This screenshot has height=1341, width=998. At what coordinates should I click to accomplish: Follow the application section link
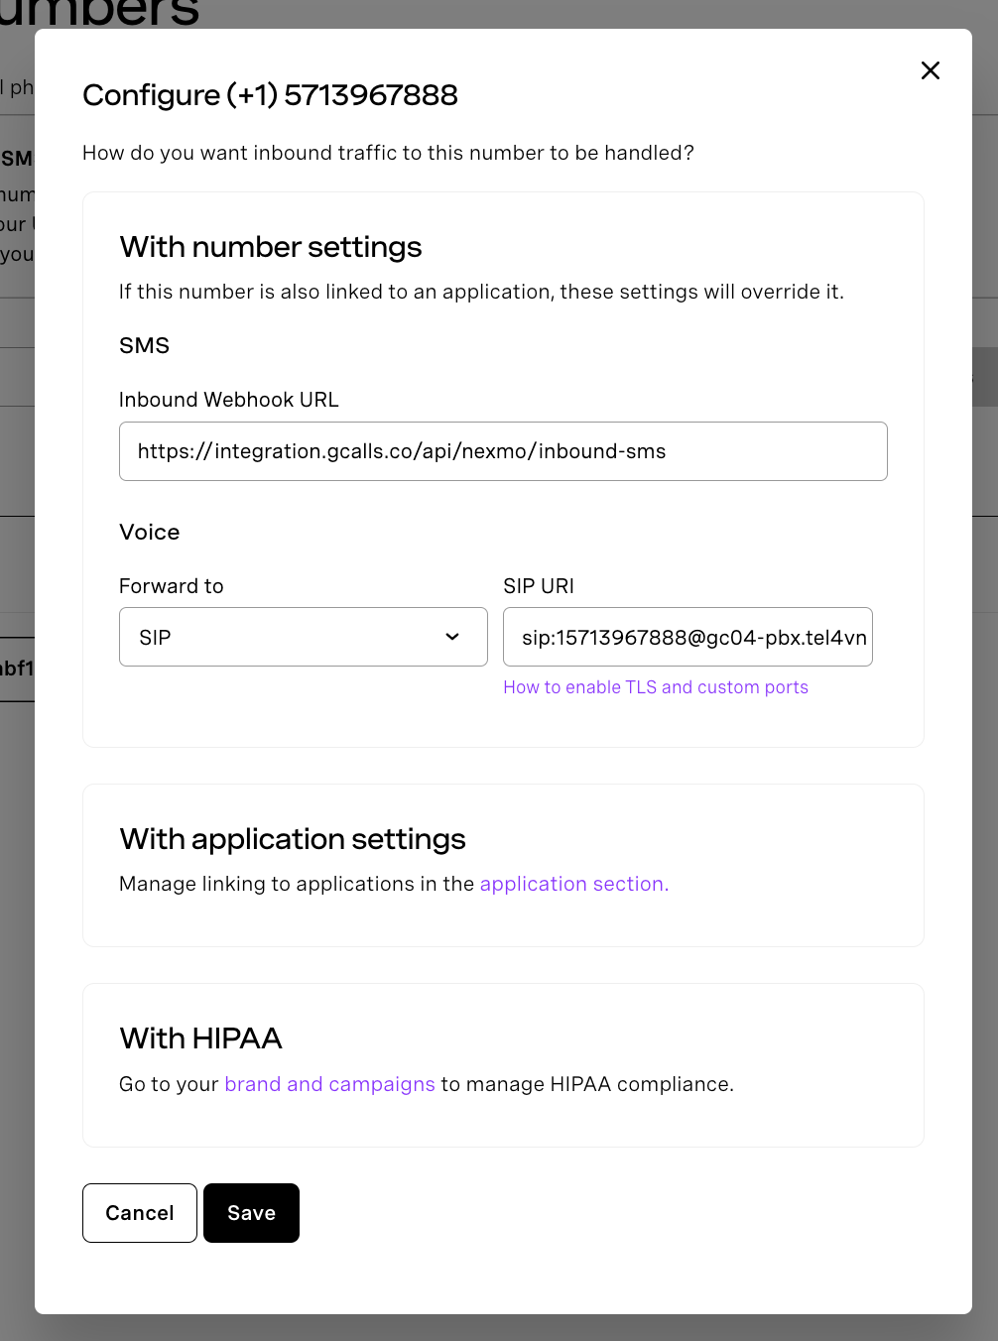(x=573, y=884)
